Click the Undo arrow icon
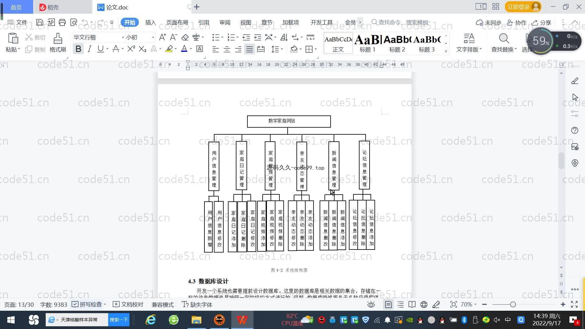This screenshot has height=329, width=585. click(85, 22)
